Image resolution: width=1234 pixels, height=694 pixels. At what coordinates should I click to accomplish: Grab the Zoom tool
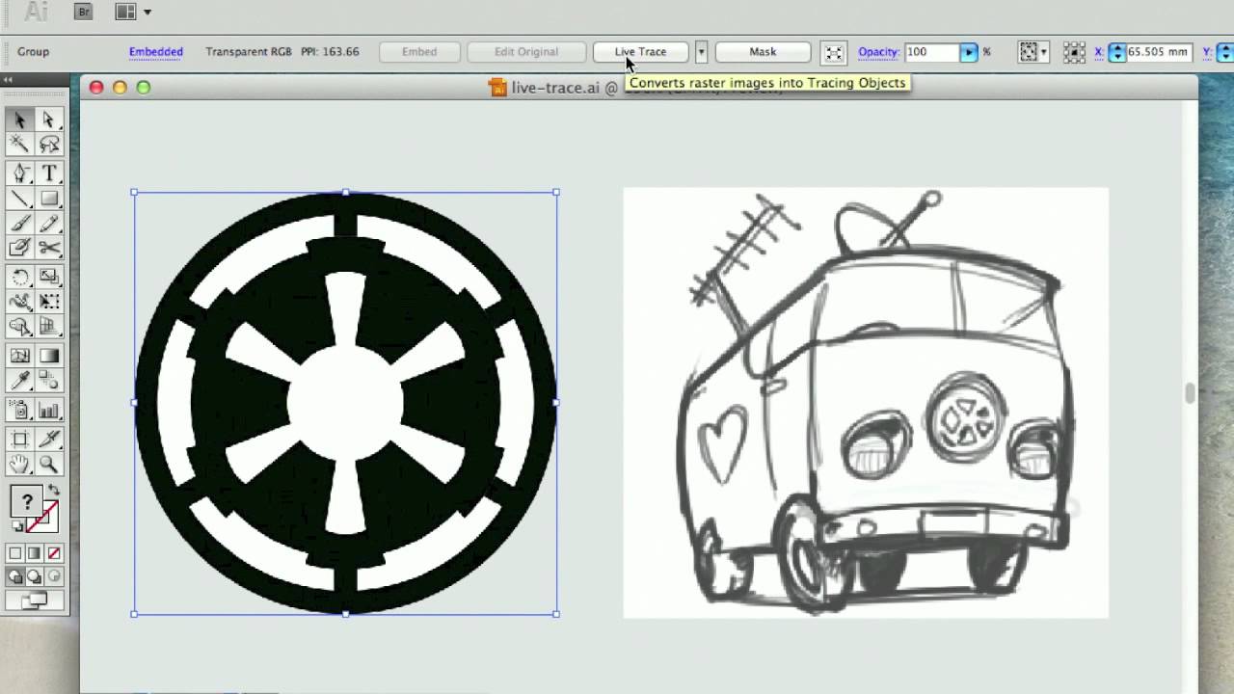tap(46, 464)
